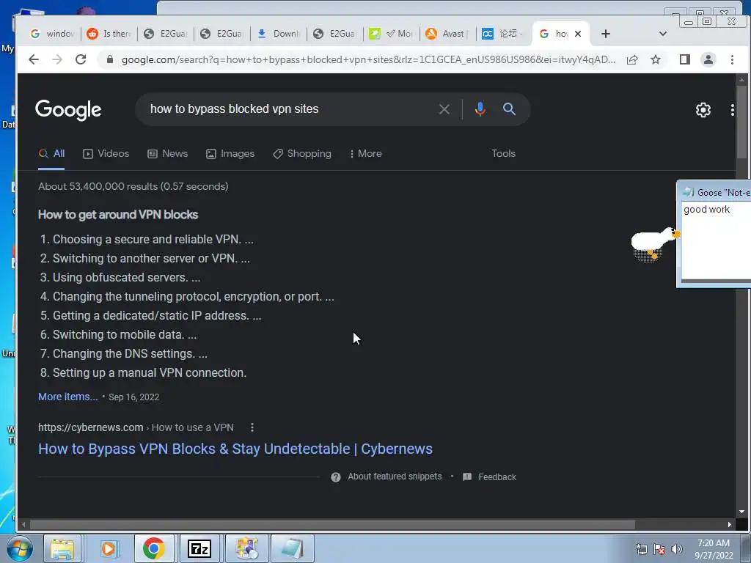Select the All results filter
This screenshot has width=751, height=563.
click(x=51, y=154)
